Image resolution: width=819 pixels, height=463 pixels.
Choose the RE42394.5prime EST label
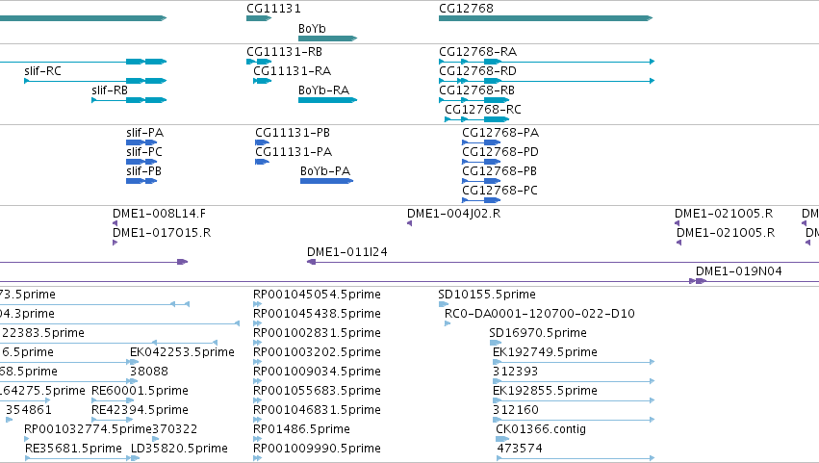pyautogui.click(x=140, y=411)
